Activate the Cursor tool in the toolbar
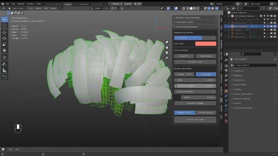278x156 pixels. click(x=4, y=26)
